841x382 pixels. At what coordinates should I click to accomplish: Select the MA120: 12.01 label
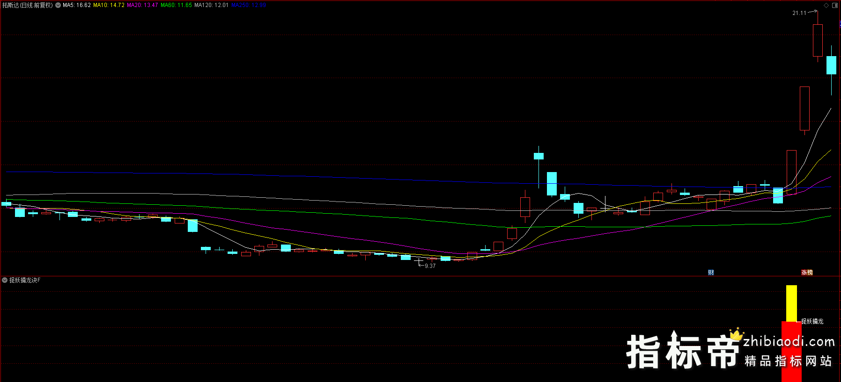click(211, 5)
